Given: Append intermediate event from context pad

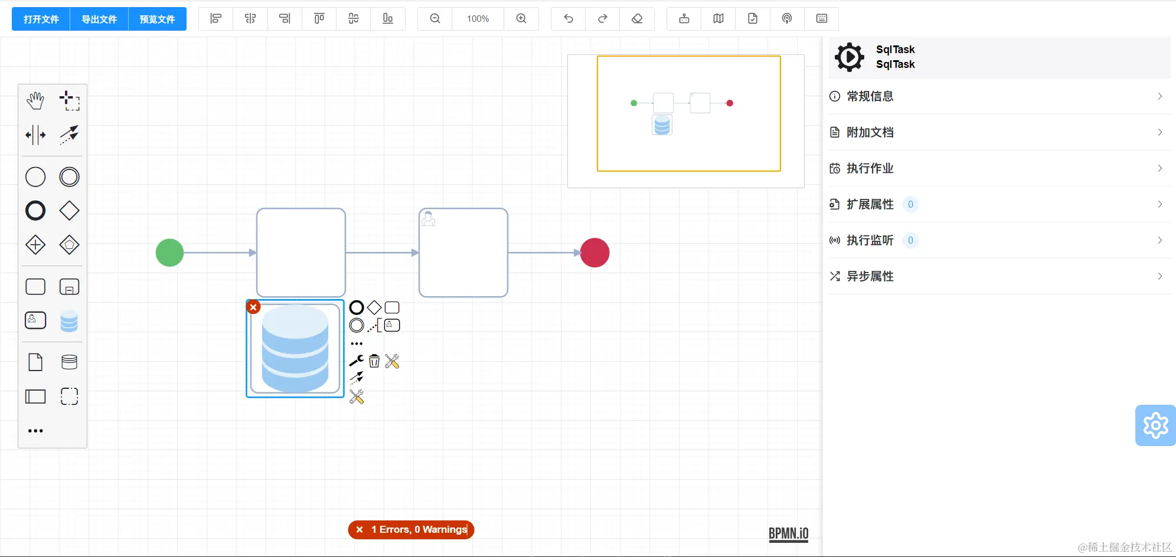Looking at the screenshot, I should point(357,325).
